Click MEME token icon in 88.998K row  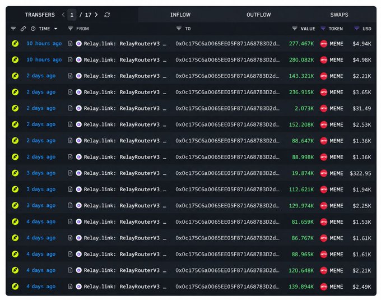click(x=324, y=157)
